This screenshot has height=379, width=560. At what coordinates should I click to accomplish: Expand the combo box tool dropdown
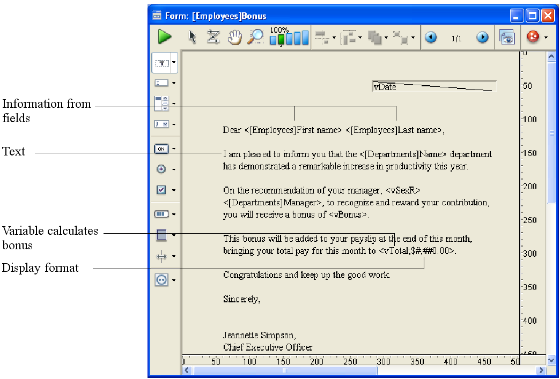(174, 124)
